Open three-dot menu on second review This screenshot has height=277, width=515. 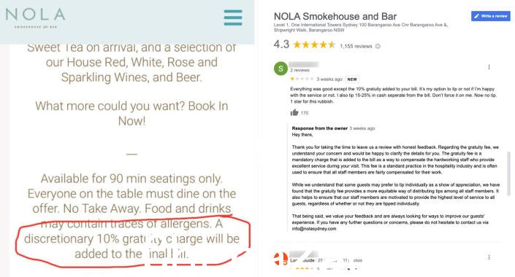[489, 257]
